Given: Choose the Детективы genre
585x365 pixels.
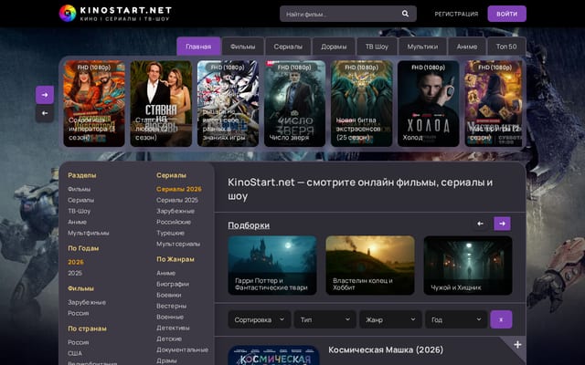Looking at the screenshot, I should [x=173, y=328].
